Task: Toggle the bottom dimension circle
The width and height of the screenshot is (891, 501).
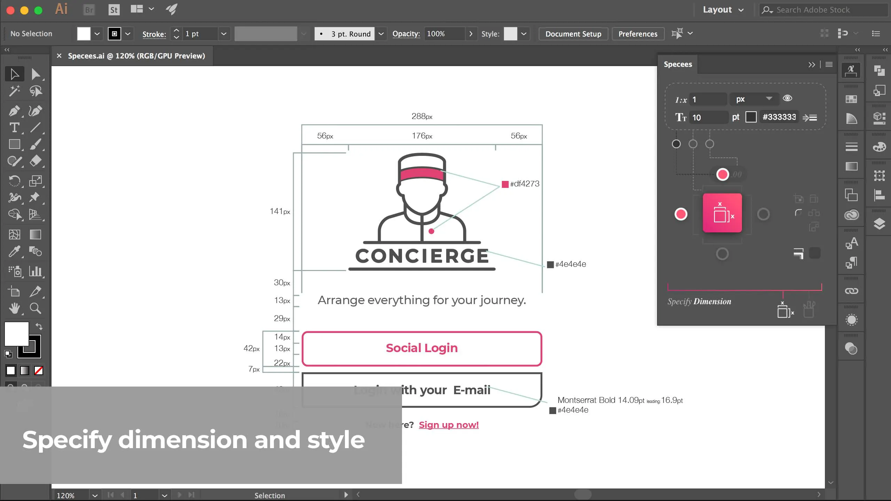Action: [x=722, y=254]
